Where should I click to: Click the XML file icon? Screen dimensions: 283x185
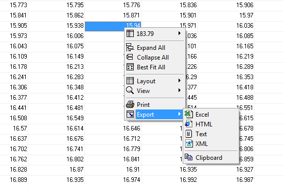point(189,143)
